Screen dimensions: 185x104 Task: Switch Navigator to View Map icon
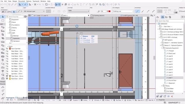pos(162,17)
